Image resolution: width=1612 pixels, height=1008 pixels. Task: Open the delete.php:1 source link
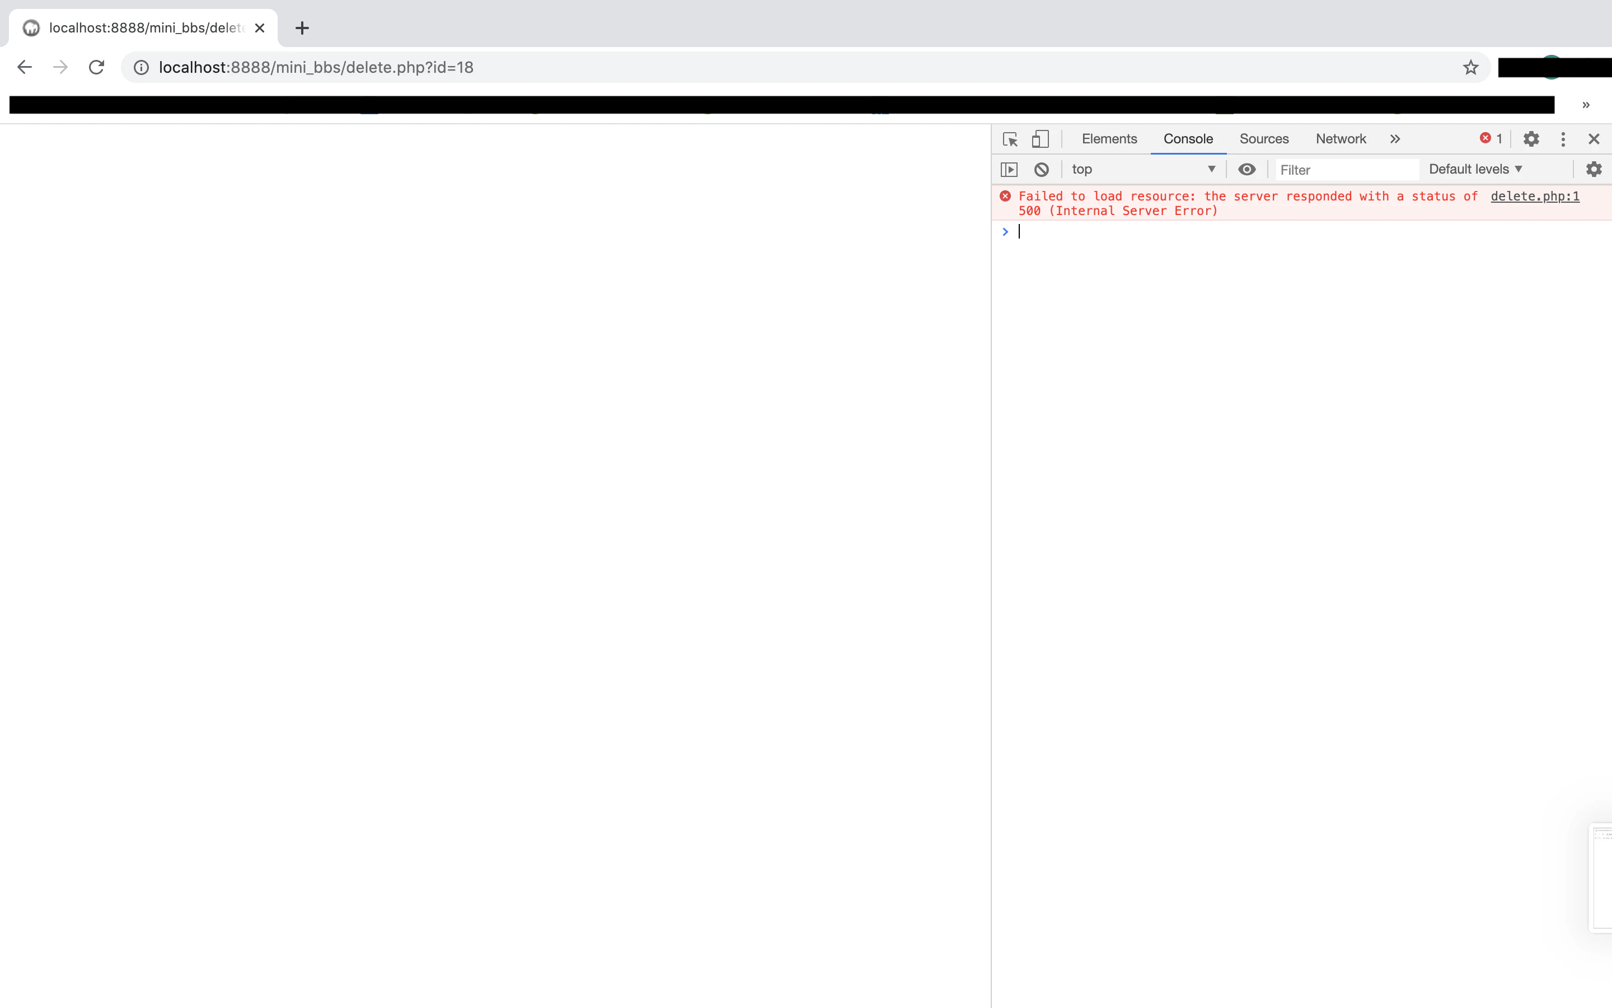click(1534, 196)
